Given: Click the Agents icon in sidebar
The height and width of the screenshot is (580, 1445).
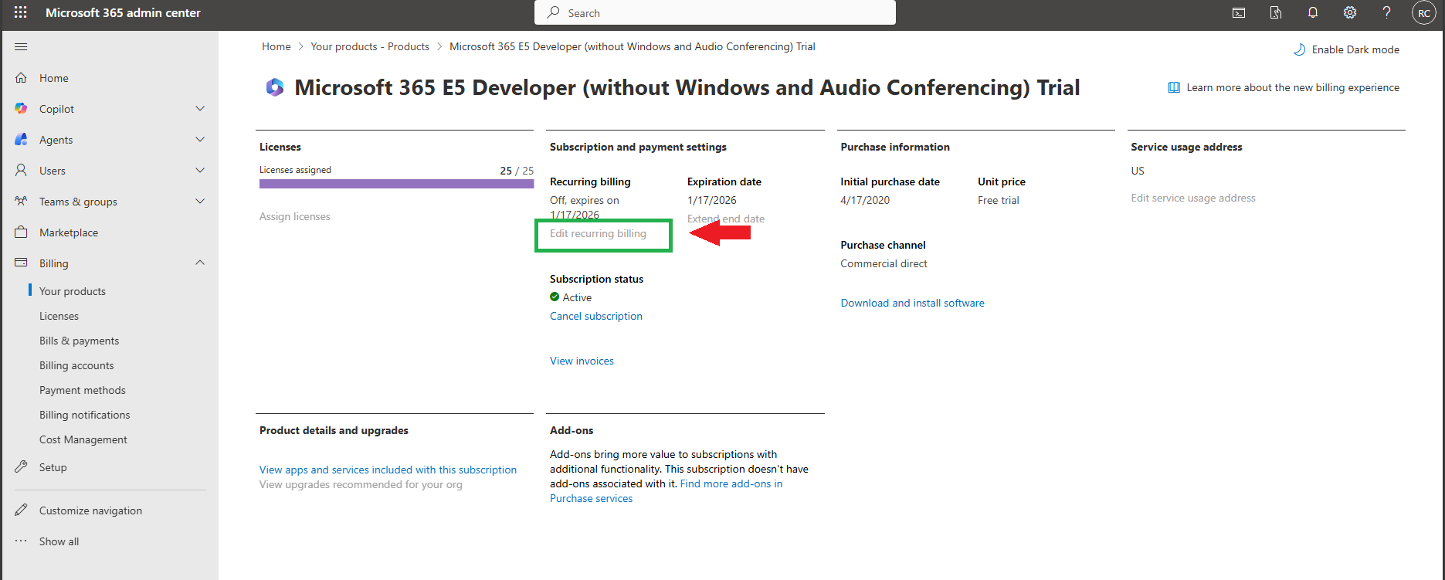Looking at the screenshot, I should (21, 140).
